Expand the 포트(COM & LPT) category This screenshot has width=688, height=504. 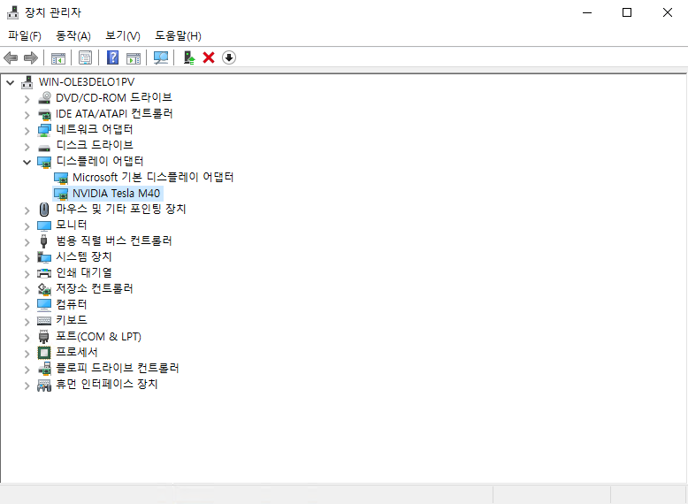point(27,336)
